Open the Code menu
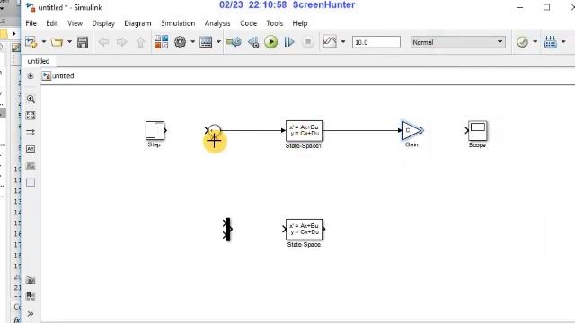 [x=248, y=23]
